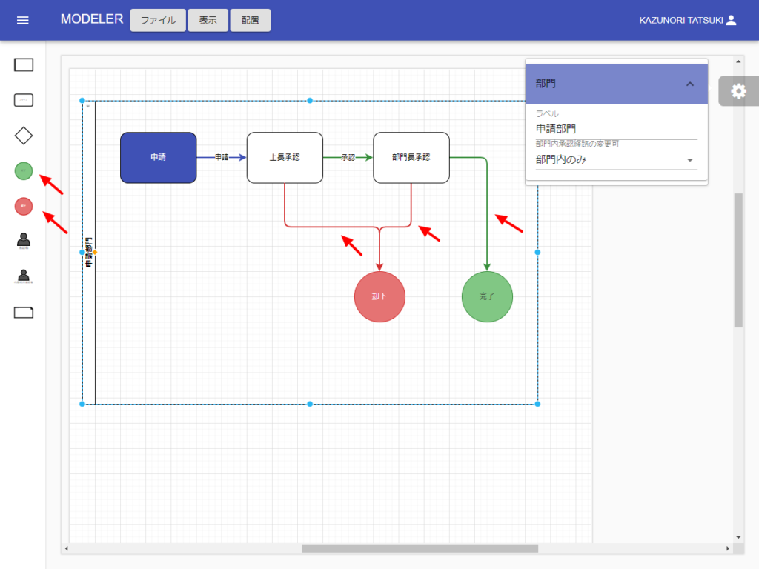Select the first person icon in palette
The width and height of the screenshot is (759, 569).
pos(24,241)
